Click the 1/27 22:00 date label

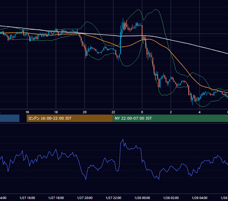pyautogui.click(x=113, y=198)
